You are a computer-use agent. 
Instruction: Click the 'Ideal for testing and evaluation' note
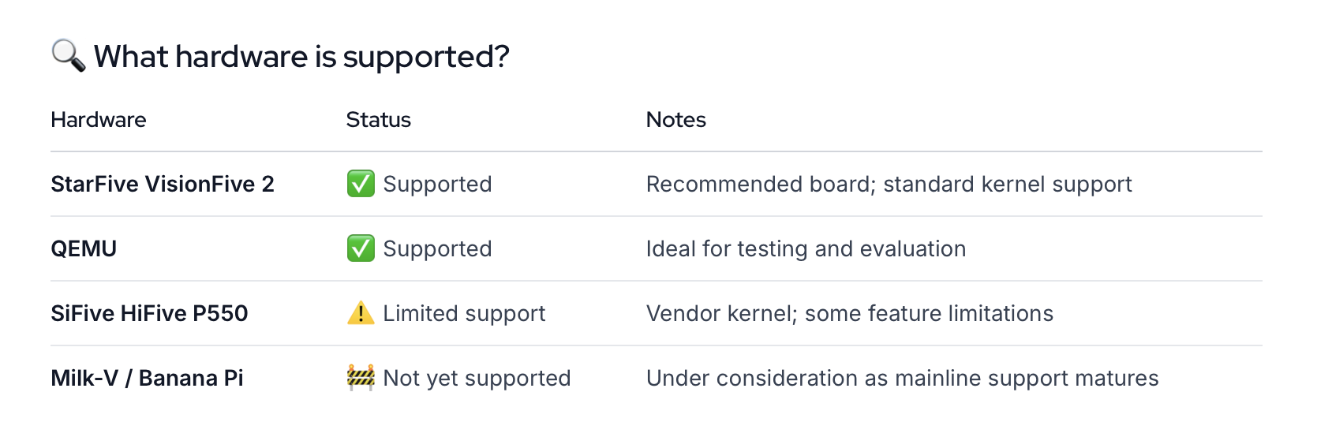pos(806,249)
